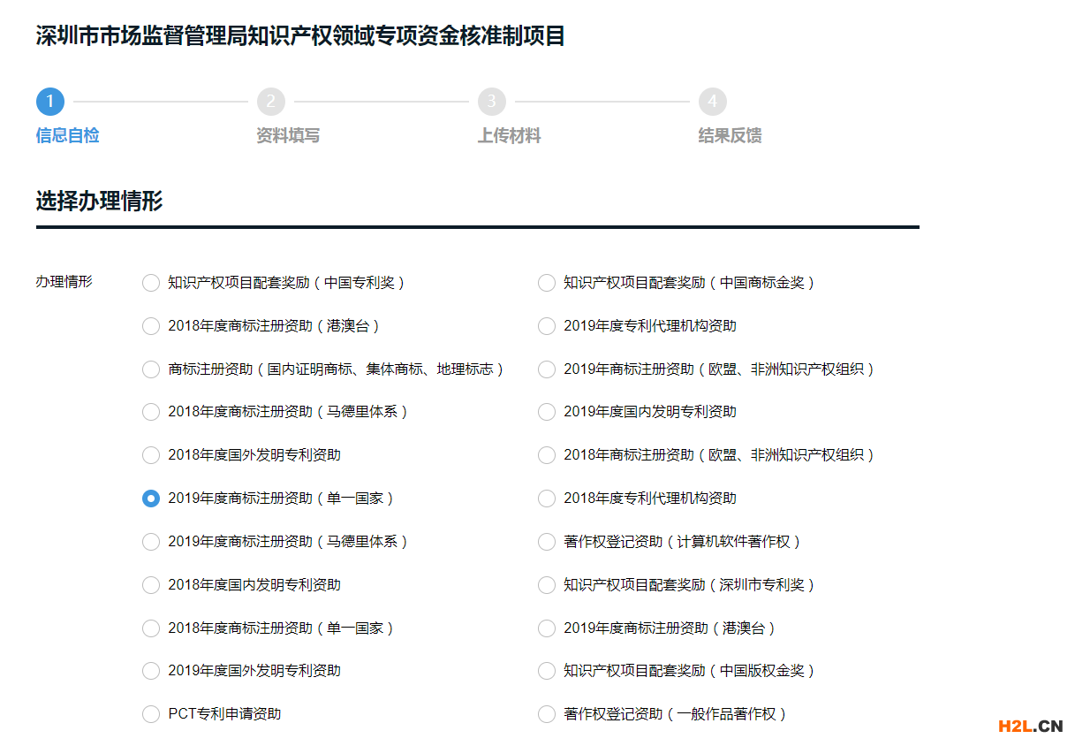Image resolution: width=1075 pixels, height=746 pixels.
Task: Select 著作权登记资助（计算机软件著作权） radio button
Action: [x=547, y=542]
